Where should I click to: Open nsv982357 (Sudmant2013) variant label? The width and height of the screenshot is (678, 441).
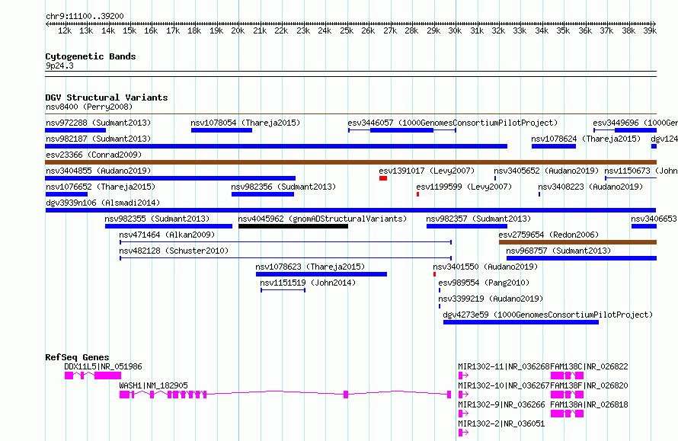point(478,219)
